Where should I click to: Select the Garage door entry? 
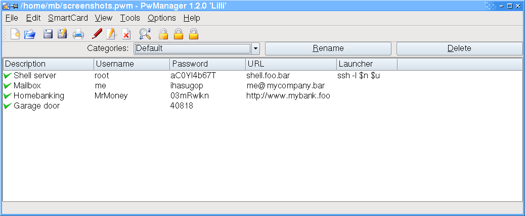36,106
